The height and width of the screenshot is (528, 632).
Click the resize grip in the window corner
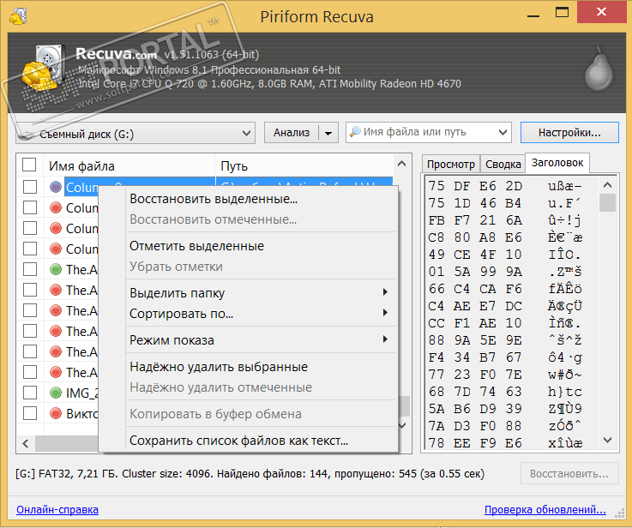pyautogui.click(x=619, y=513)
